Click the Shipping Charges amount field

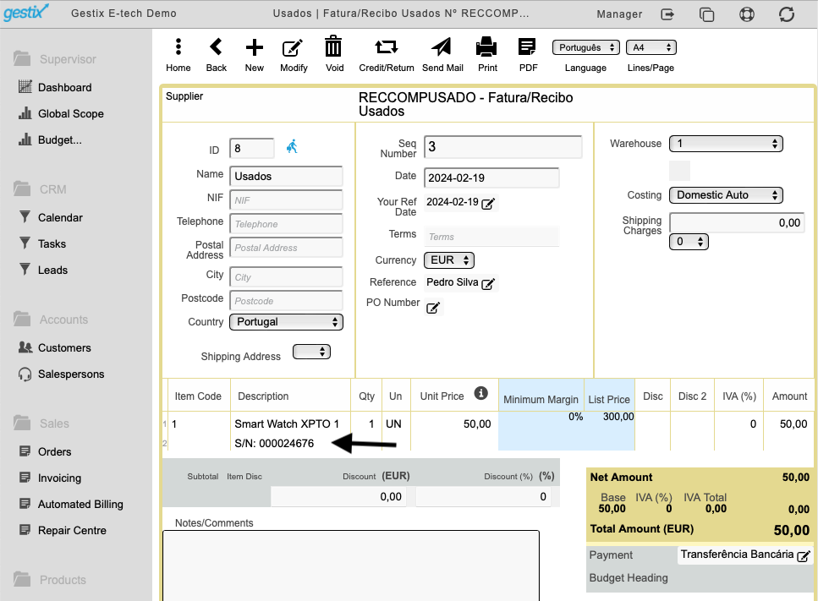coord(737,222)
